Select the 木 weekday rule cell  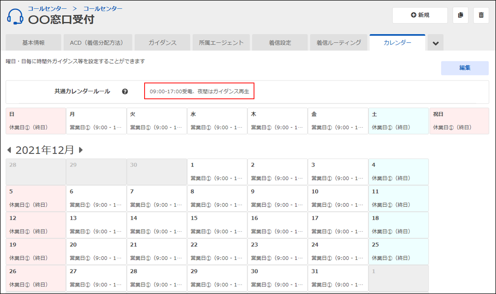pyautogui.click(x=278, y=121)
